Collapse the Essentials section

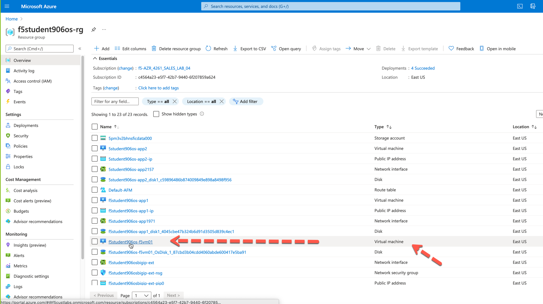tap(105, 59)
